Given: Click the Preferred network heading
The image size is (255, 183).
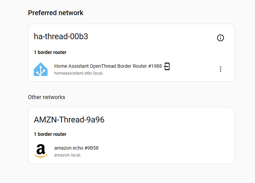Looking at the screenshot, I should click(x=55, y=13).
